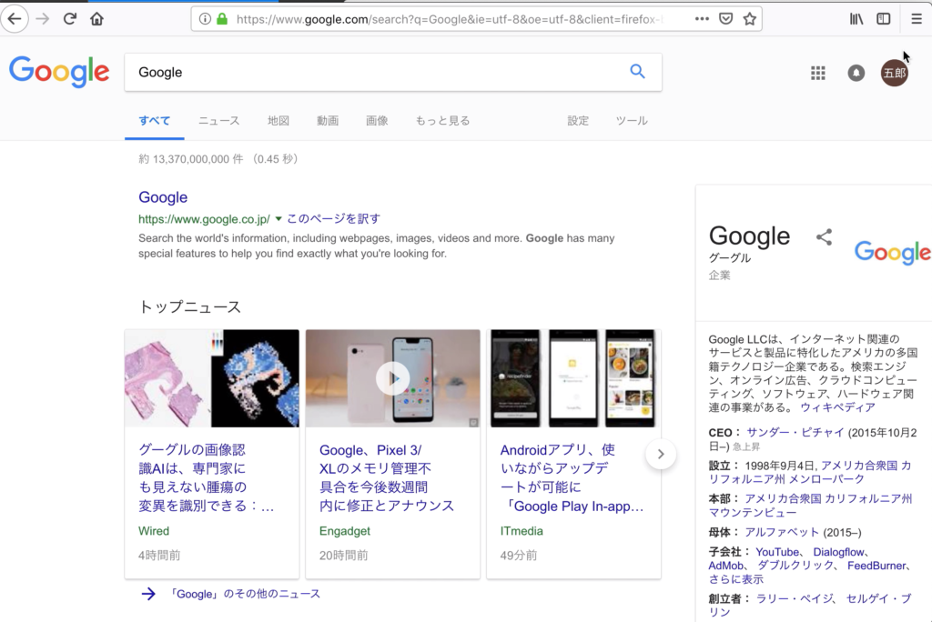This screenshot has width=932, height=622.
Task: Open the Firefox hamburger menu
Action: pos(916,18)
